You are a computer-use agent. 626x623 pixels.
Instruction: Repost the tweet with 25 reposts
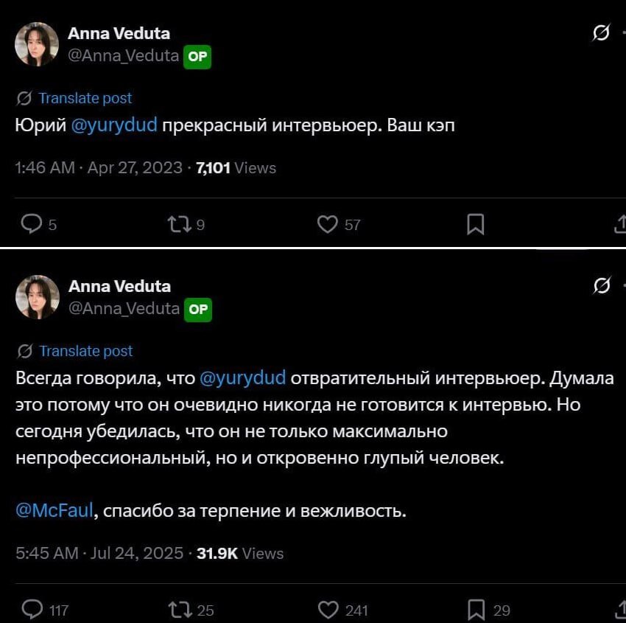pos(179,609)
